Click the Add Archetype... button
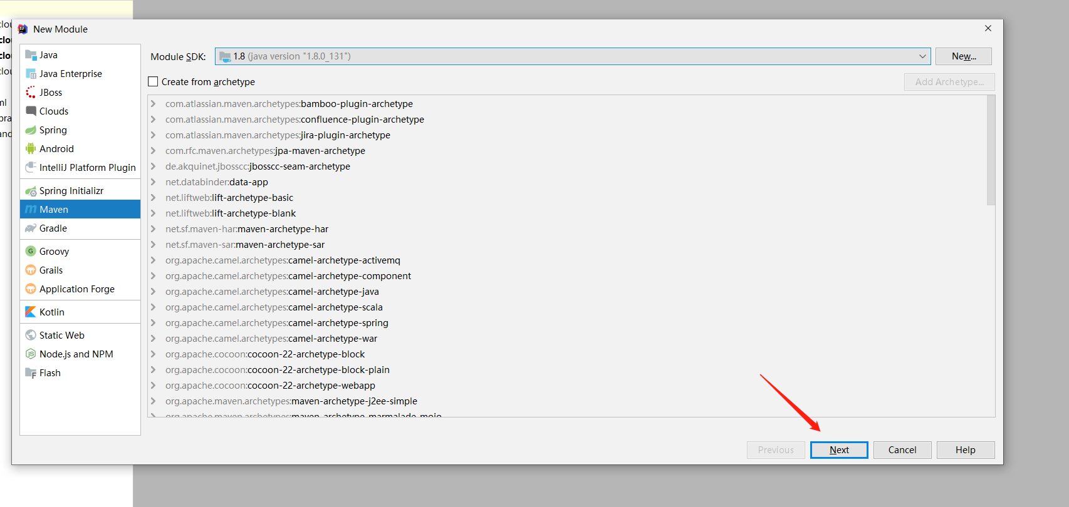 (949, 82)
